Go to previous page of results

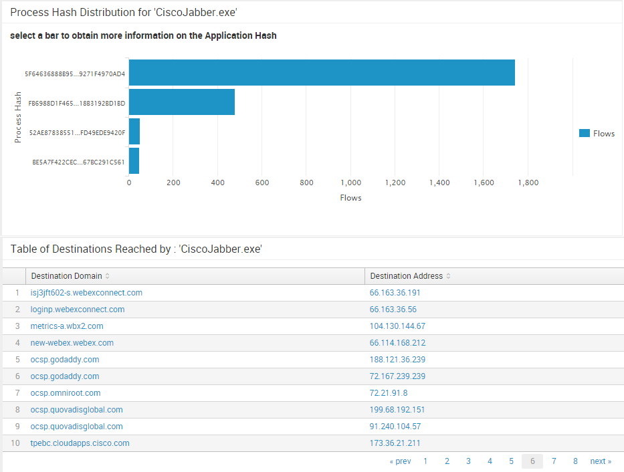[400, 461]
